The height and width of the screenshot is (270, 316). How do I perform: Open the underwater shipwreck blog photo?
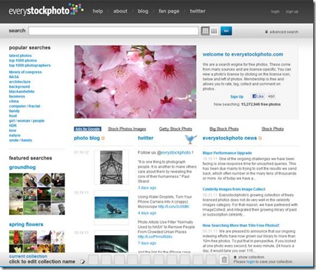[111, 207]
